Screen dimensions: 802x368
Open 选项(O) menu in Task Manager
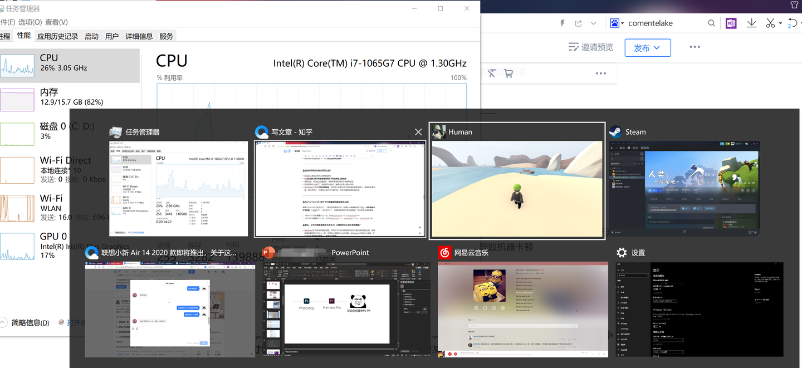tap(30, 22)
